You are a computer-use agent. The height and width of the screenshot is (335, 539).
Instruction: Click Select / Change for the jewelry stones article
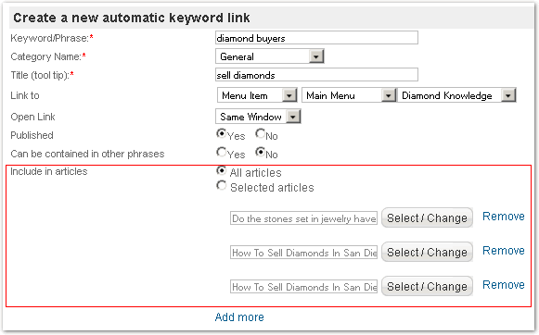(428, 217)
